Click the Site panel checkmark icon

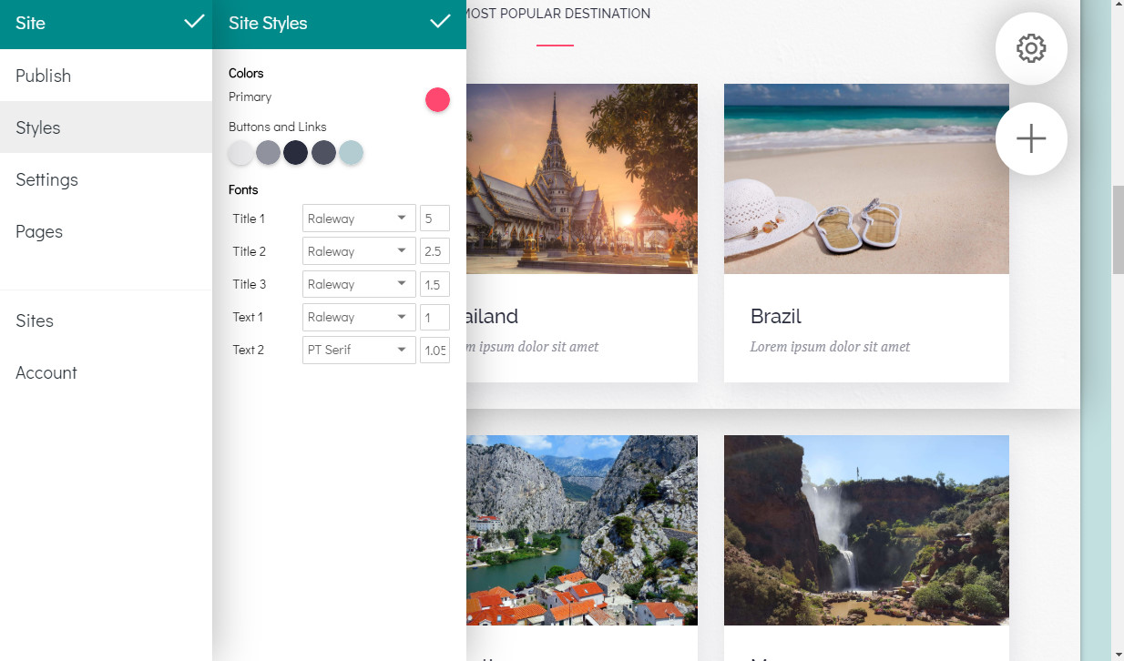click(x=194, y=22)
